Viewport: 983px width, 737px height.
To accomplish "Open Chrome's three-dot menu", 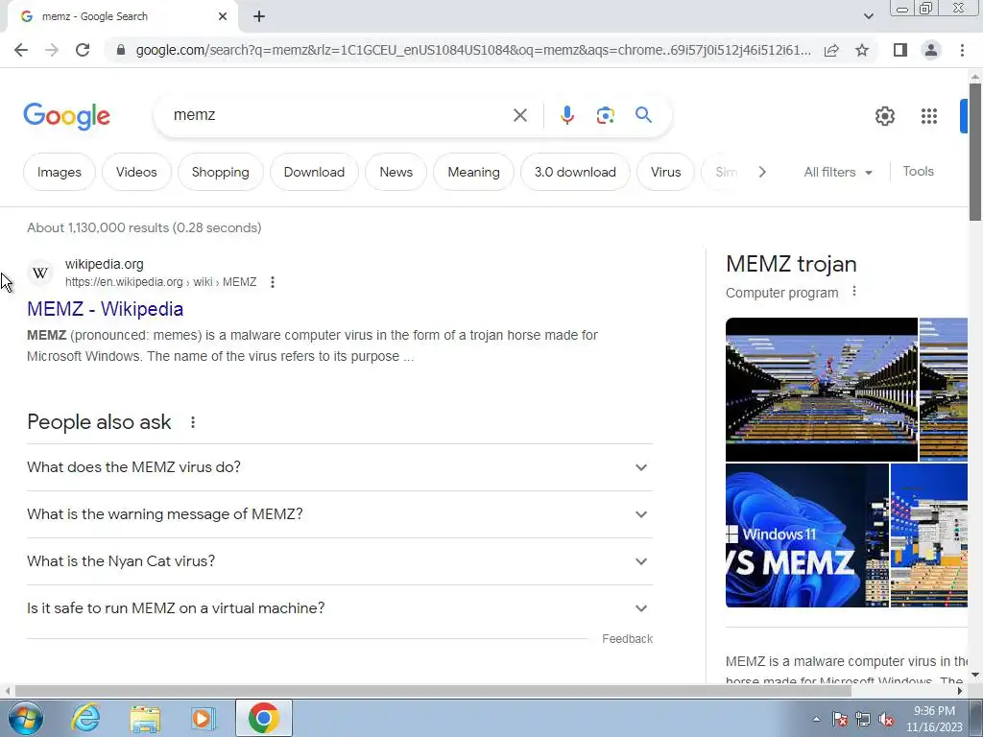I will [x=962, y=50].
